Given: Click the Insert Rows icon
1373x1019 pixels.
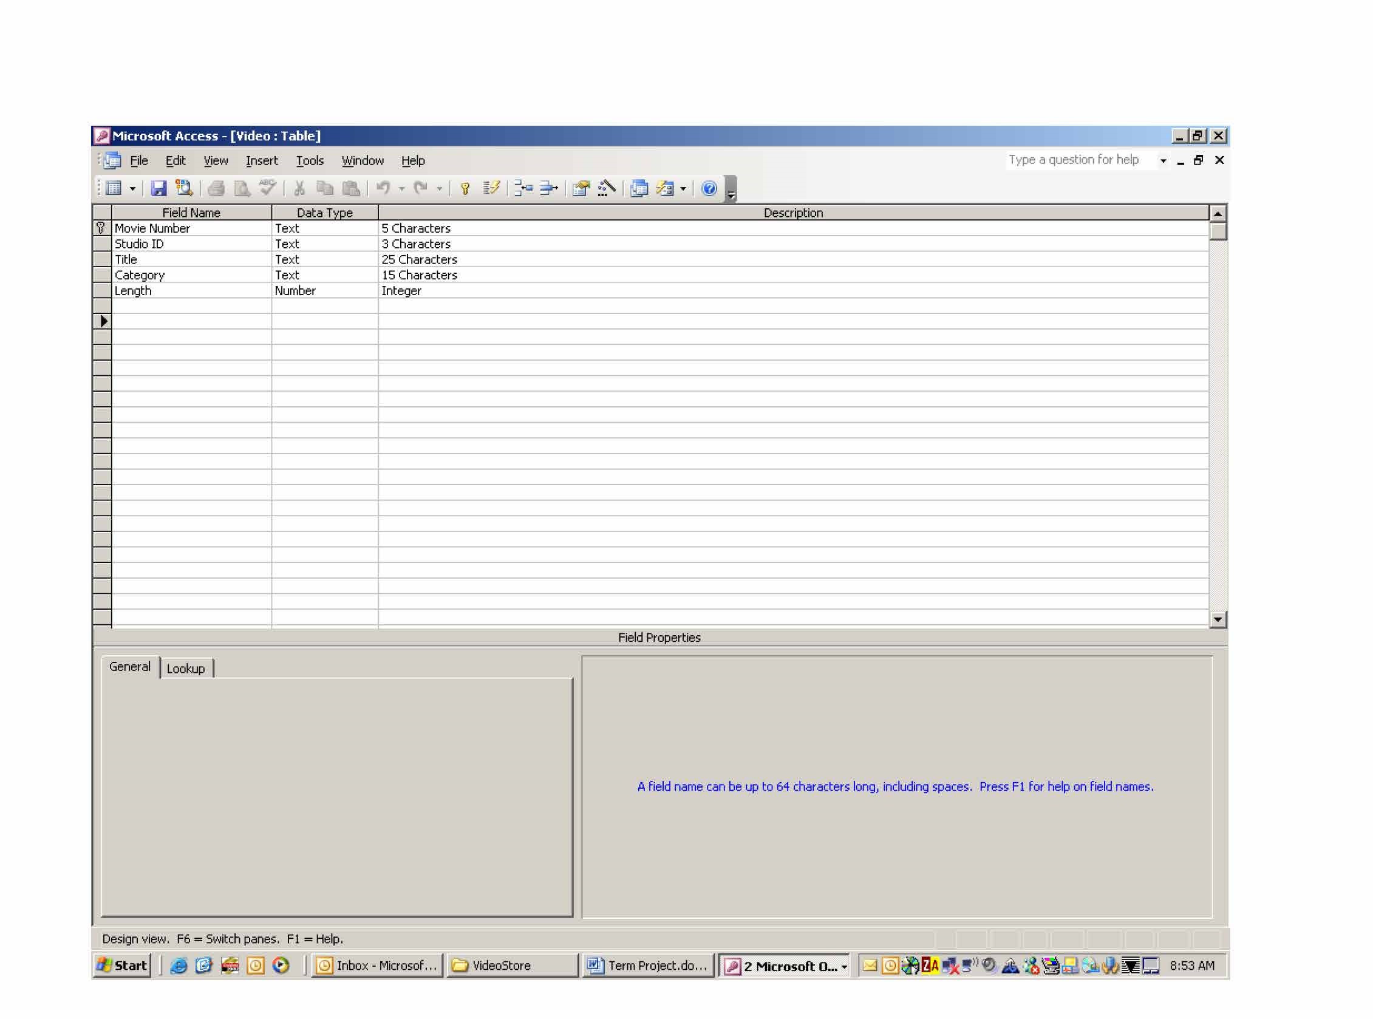Looking at the screenshot, I should click(x=523, y=188).
